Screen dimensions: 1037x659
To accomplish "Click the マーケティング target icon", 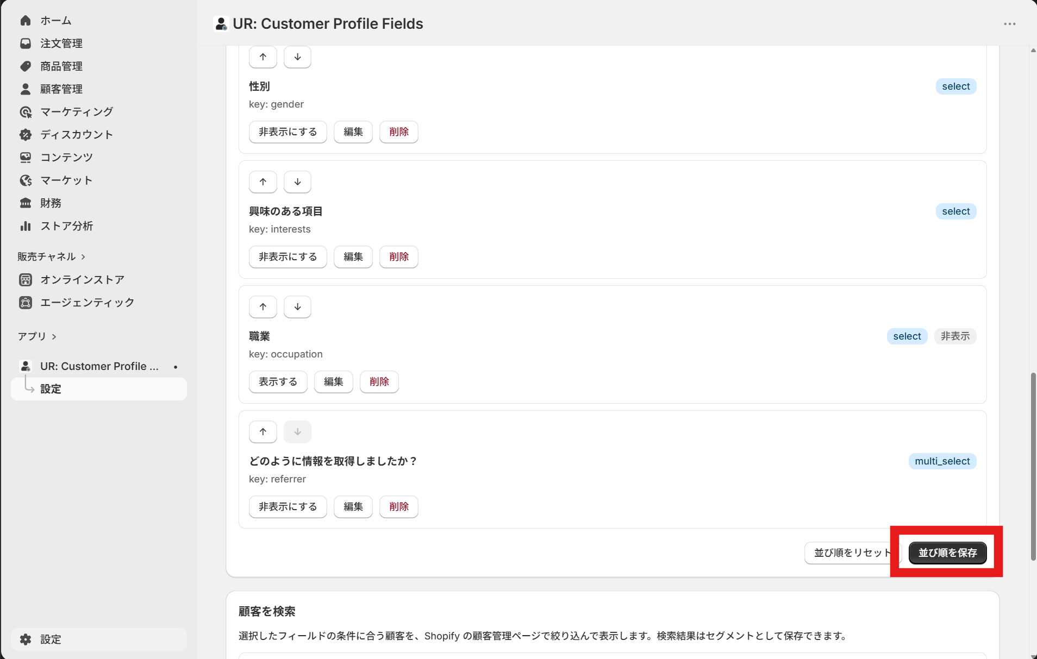I will 26,112.
